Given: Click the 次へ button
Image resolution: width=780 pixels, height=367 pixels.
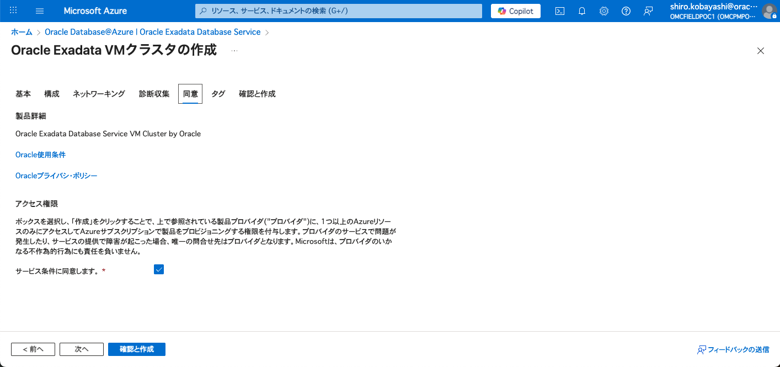Looking at the screenshot, I should (81, 349).
